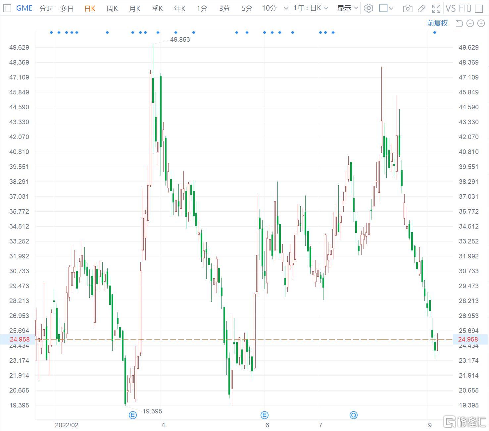Viewport: 489px width, 431px height.
Task: Toggle the right side panel
Action: coord(479,8)
